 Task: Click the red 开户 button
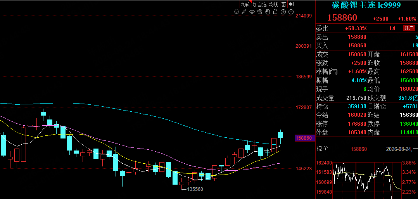409,28
